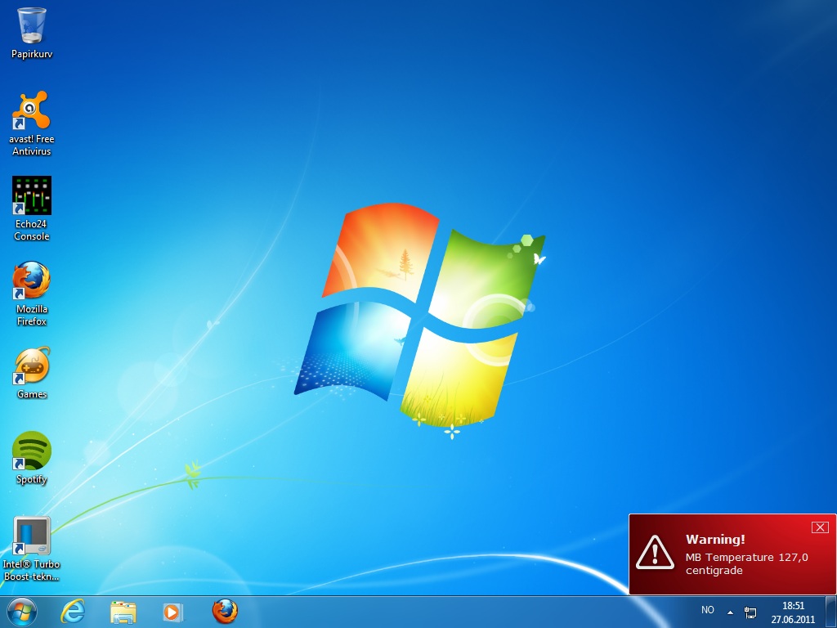Open Windows Explorer folder on the taskbar
The height and width of the screenshot is (628, 837).
point(123,612)
